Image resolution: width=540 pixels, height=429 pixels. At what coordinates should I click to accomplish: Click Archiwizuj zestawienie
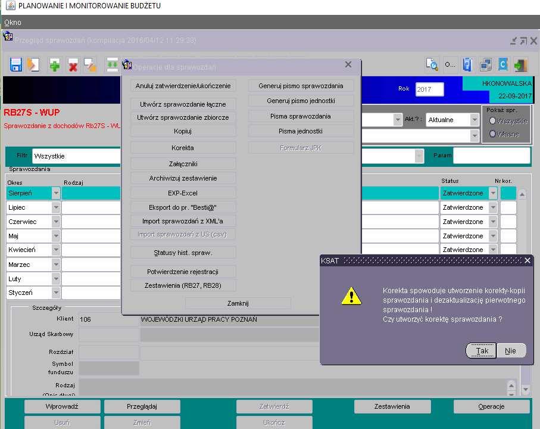coord(183,178)
